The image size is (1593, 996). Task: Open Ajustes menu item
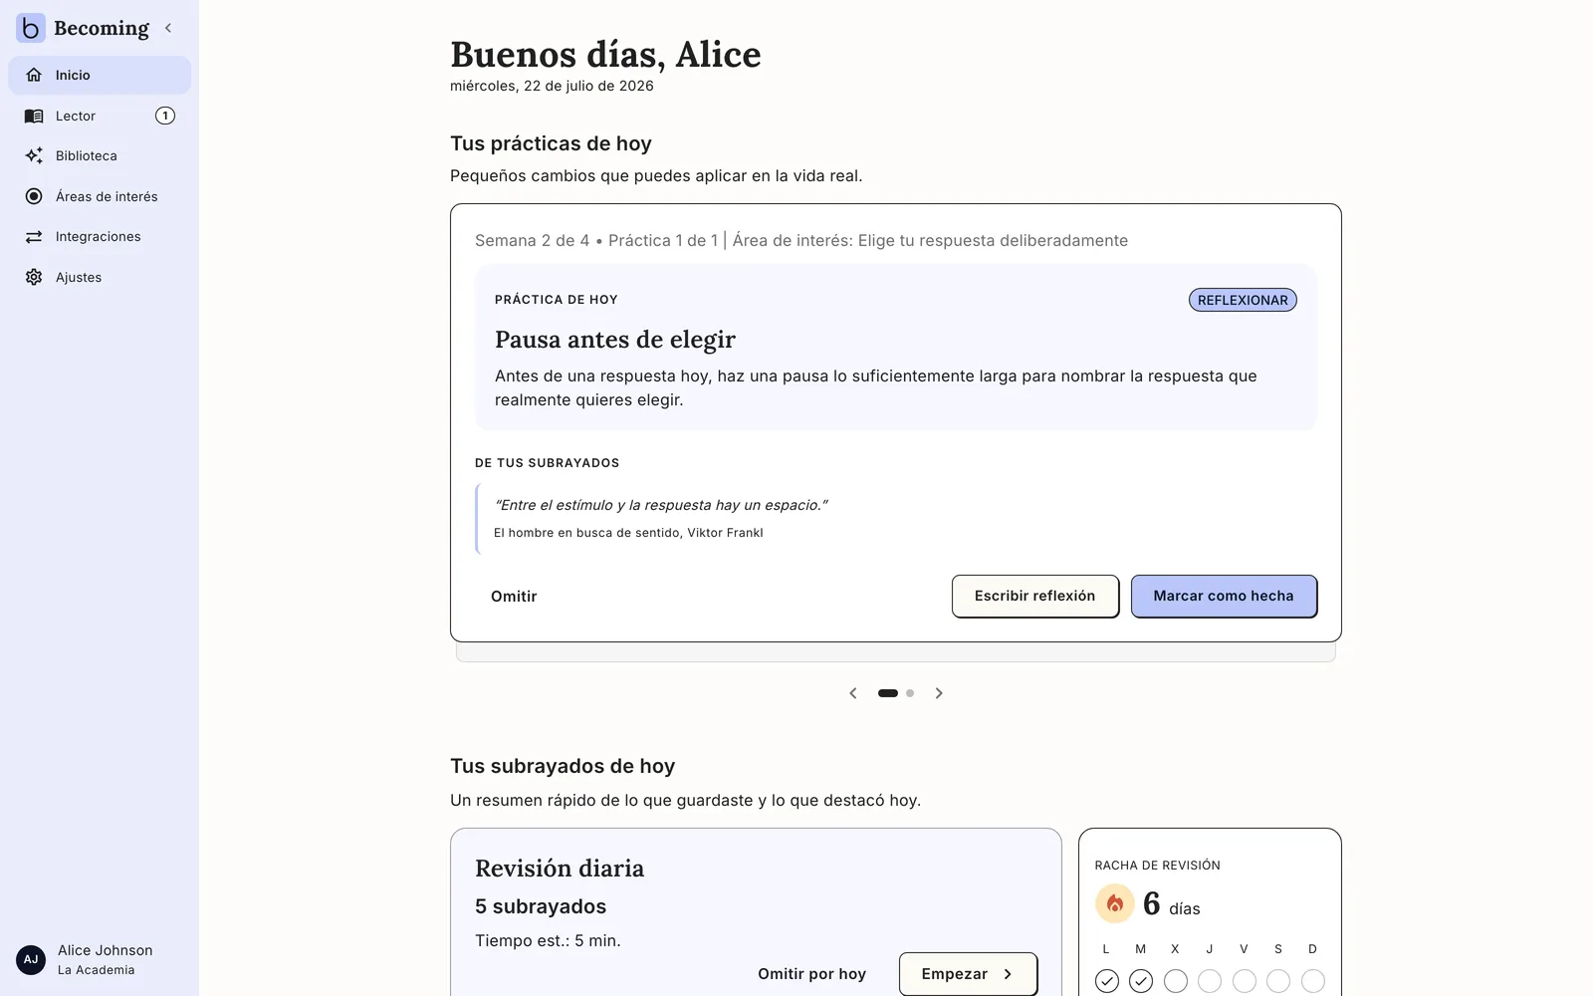[100, 277]
